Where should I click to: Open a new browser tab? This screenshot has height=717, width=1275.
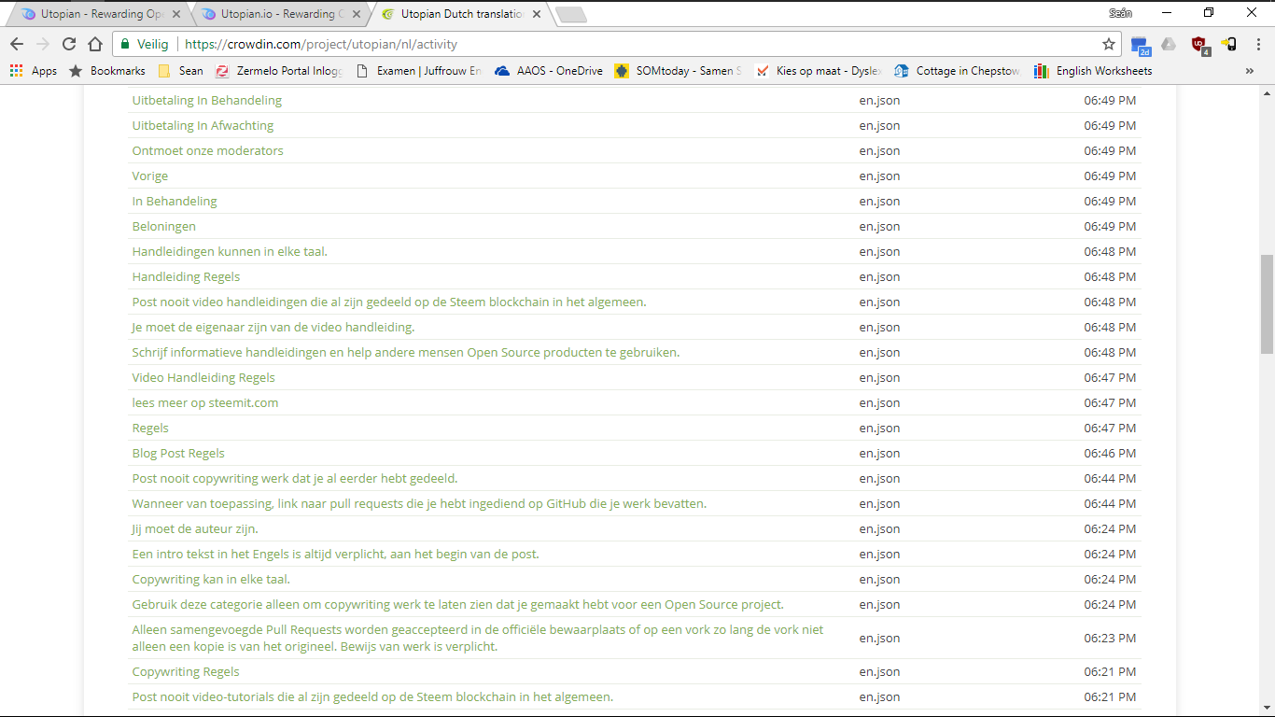tap(570, 14)
